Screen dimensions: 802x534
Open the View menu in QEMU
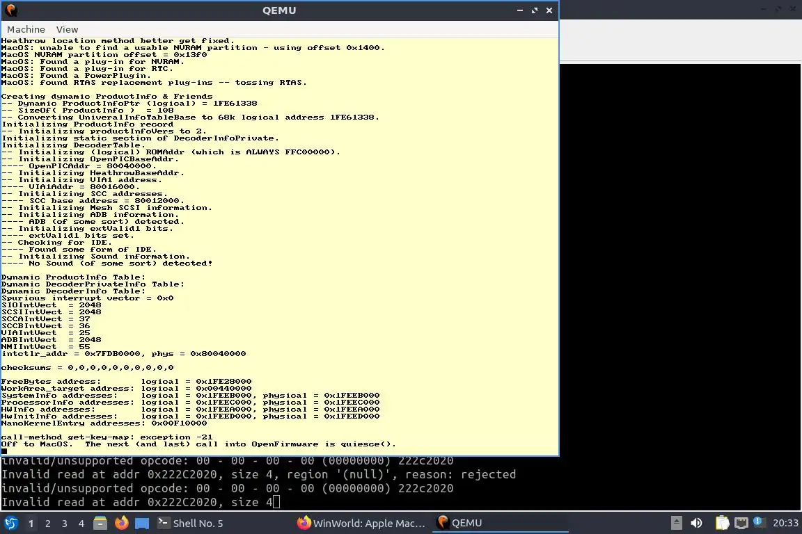(x=67, y=30)
